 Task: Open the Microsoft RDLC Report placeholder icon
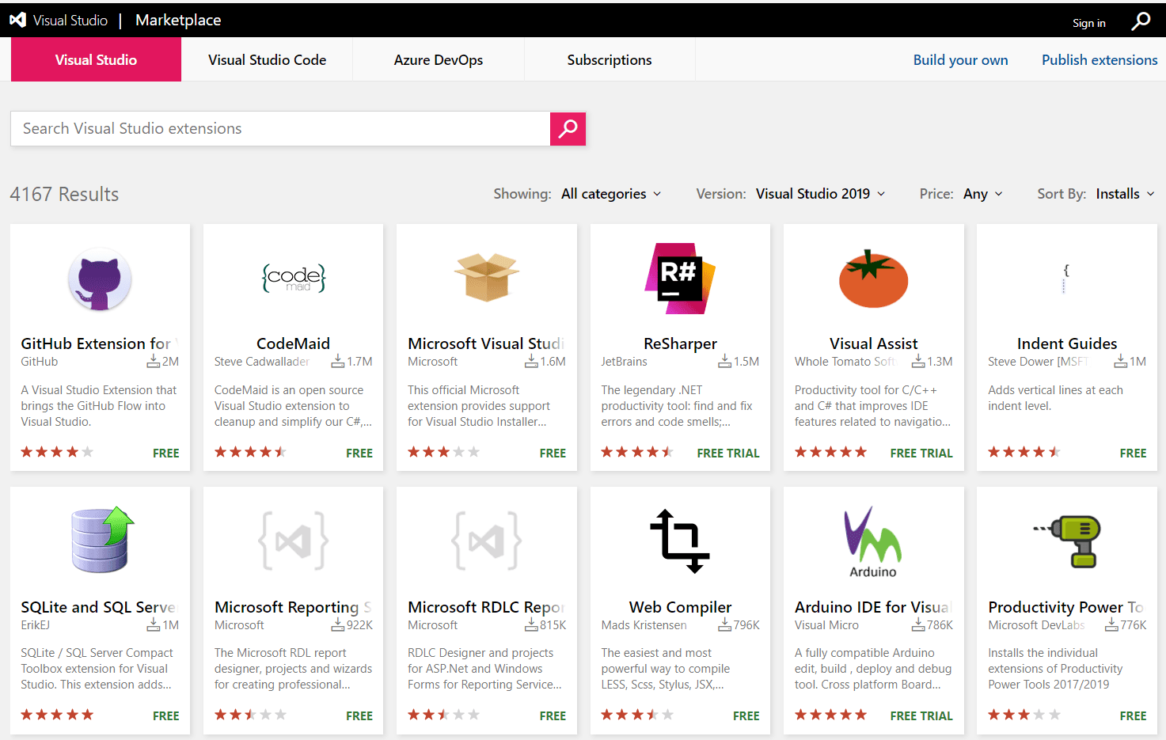[487, 541]
